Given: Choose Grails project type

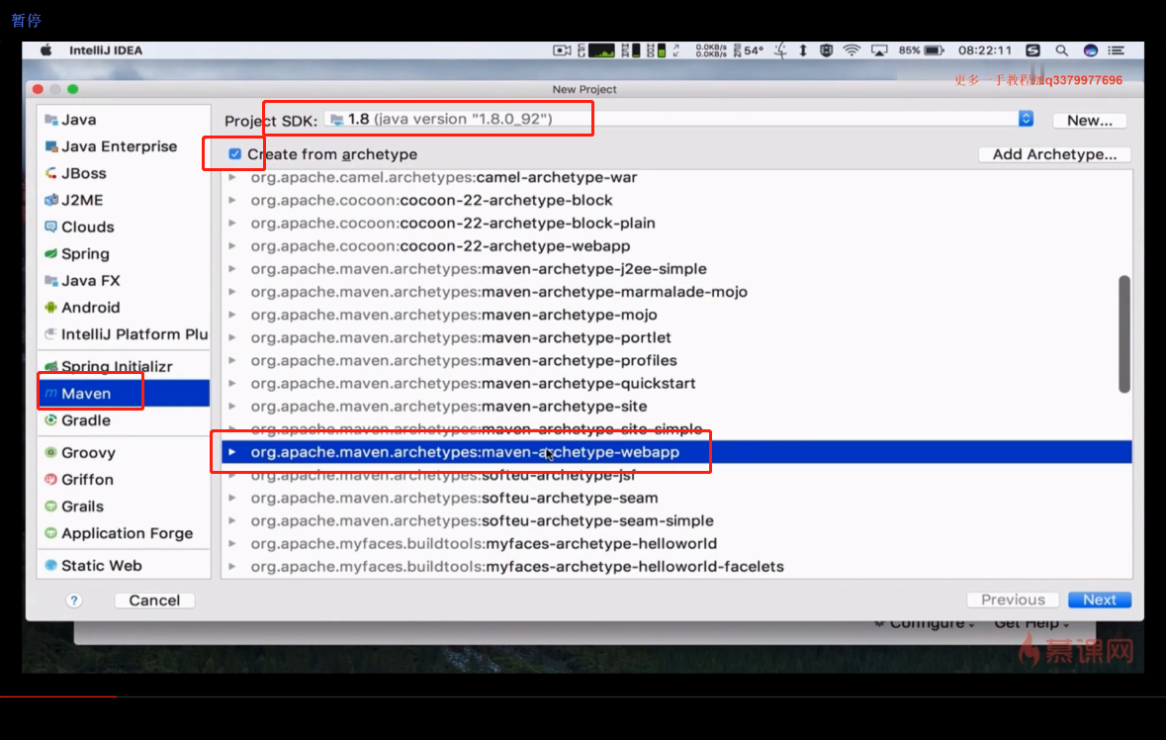Looking at the screenshot, I should click(74, 507).
